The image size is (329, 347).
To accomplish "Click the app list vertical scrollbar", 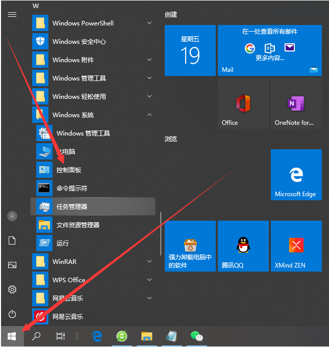I will coord(161,224).
